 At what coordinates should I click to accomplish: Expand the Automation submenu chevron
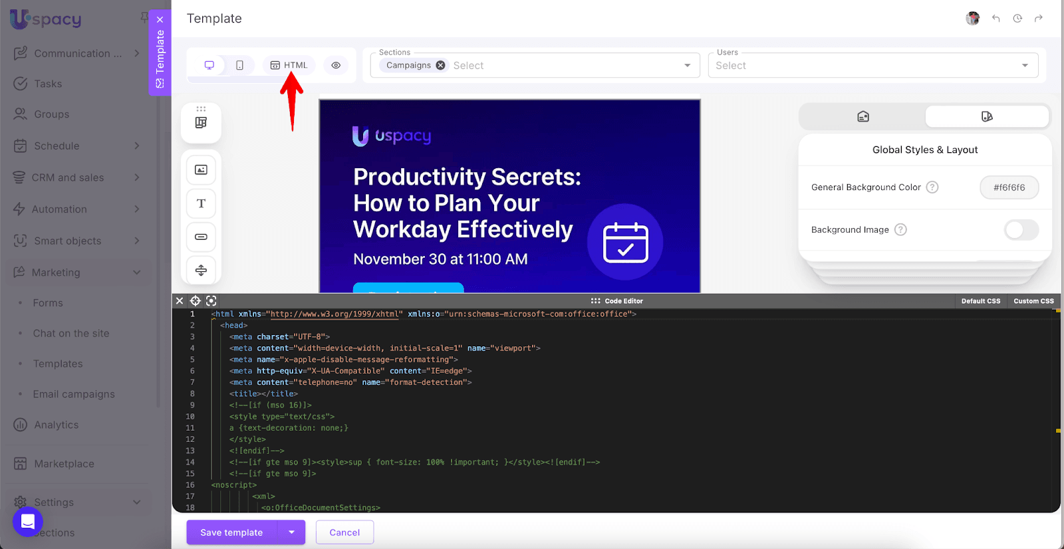coord(137,209)
